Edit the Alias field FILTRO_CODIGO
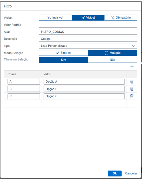 coord(88,32)
